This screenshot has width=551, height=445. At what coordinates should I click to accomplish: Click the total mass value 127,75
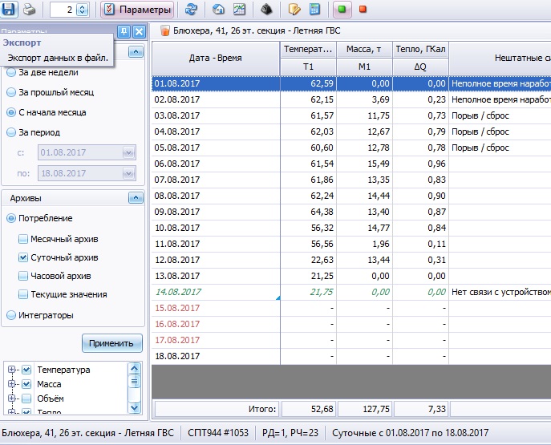click(364, 409)
